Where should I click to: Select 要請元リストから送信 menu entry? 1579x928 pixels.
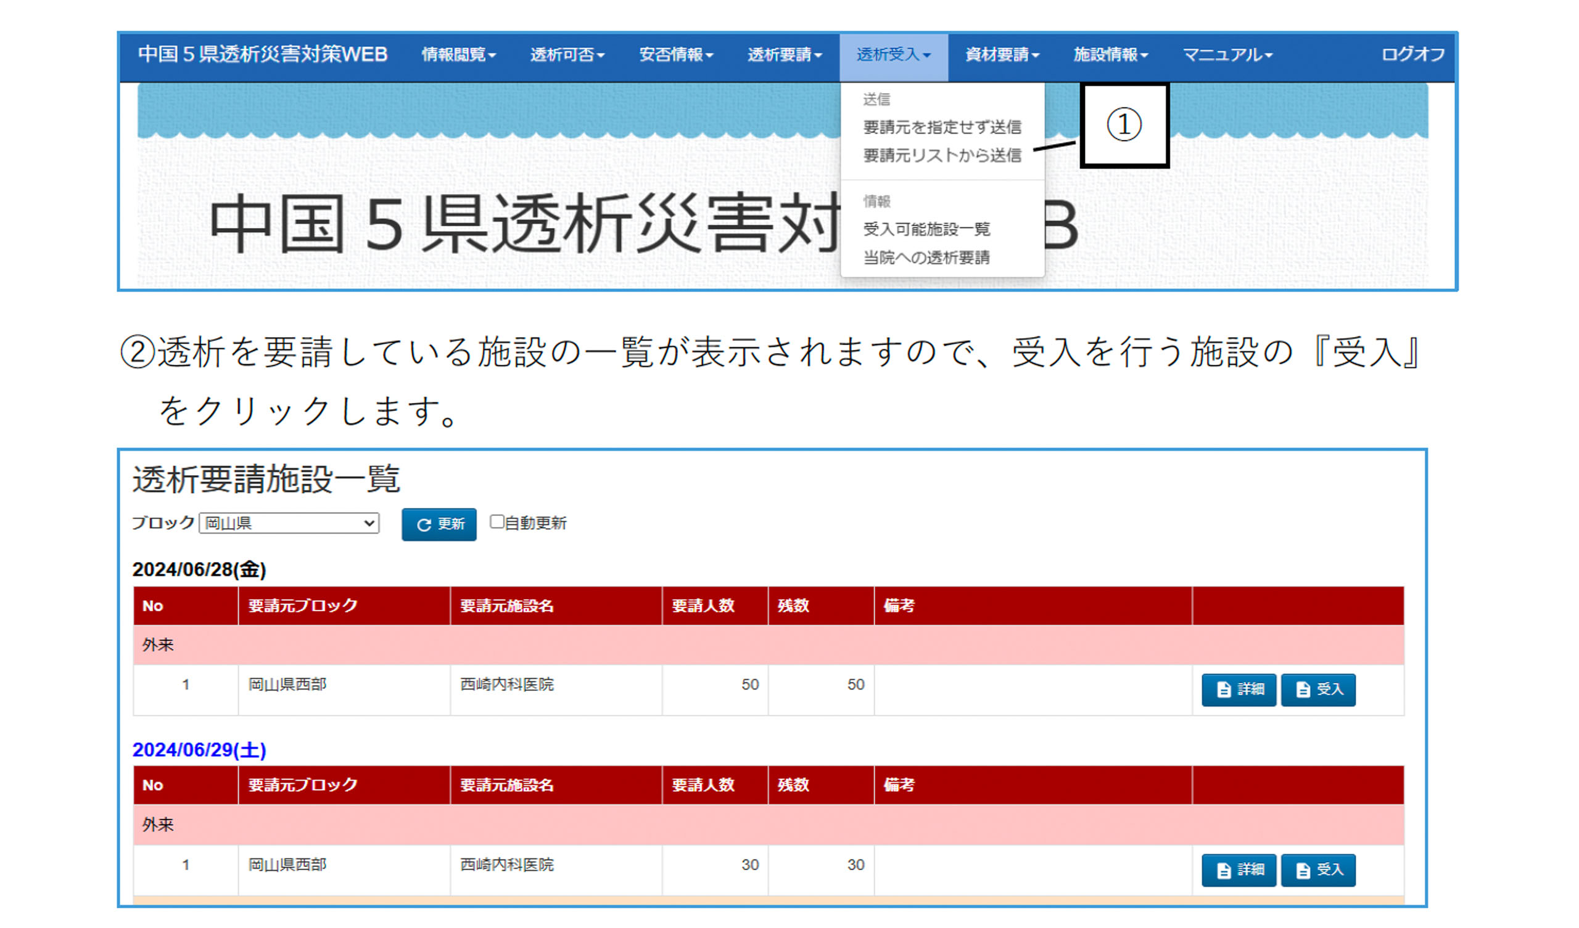tap(942, 155)
